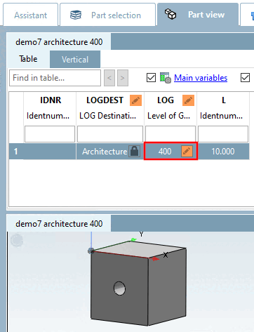Image resolution: width=254 pixels, height=332 pixels.
Task: Toggle the checkbox right of Main variables
Action: [x=245, y=78]
